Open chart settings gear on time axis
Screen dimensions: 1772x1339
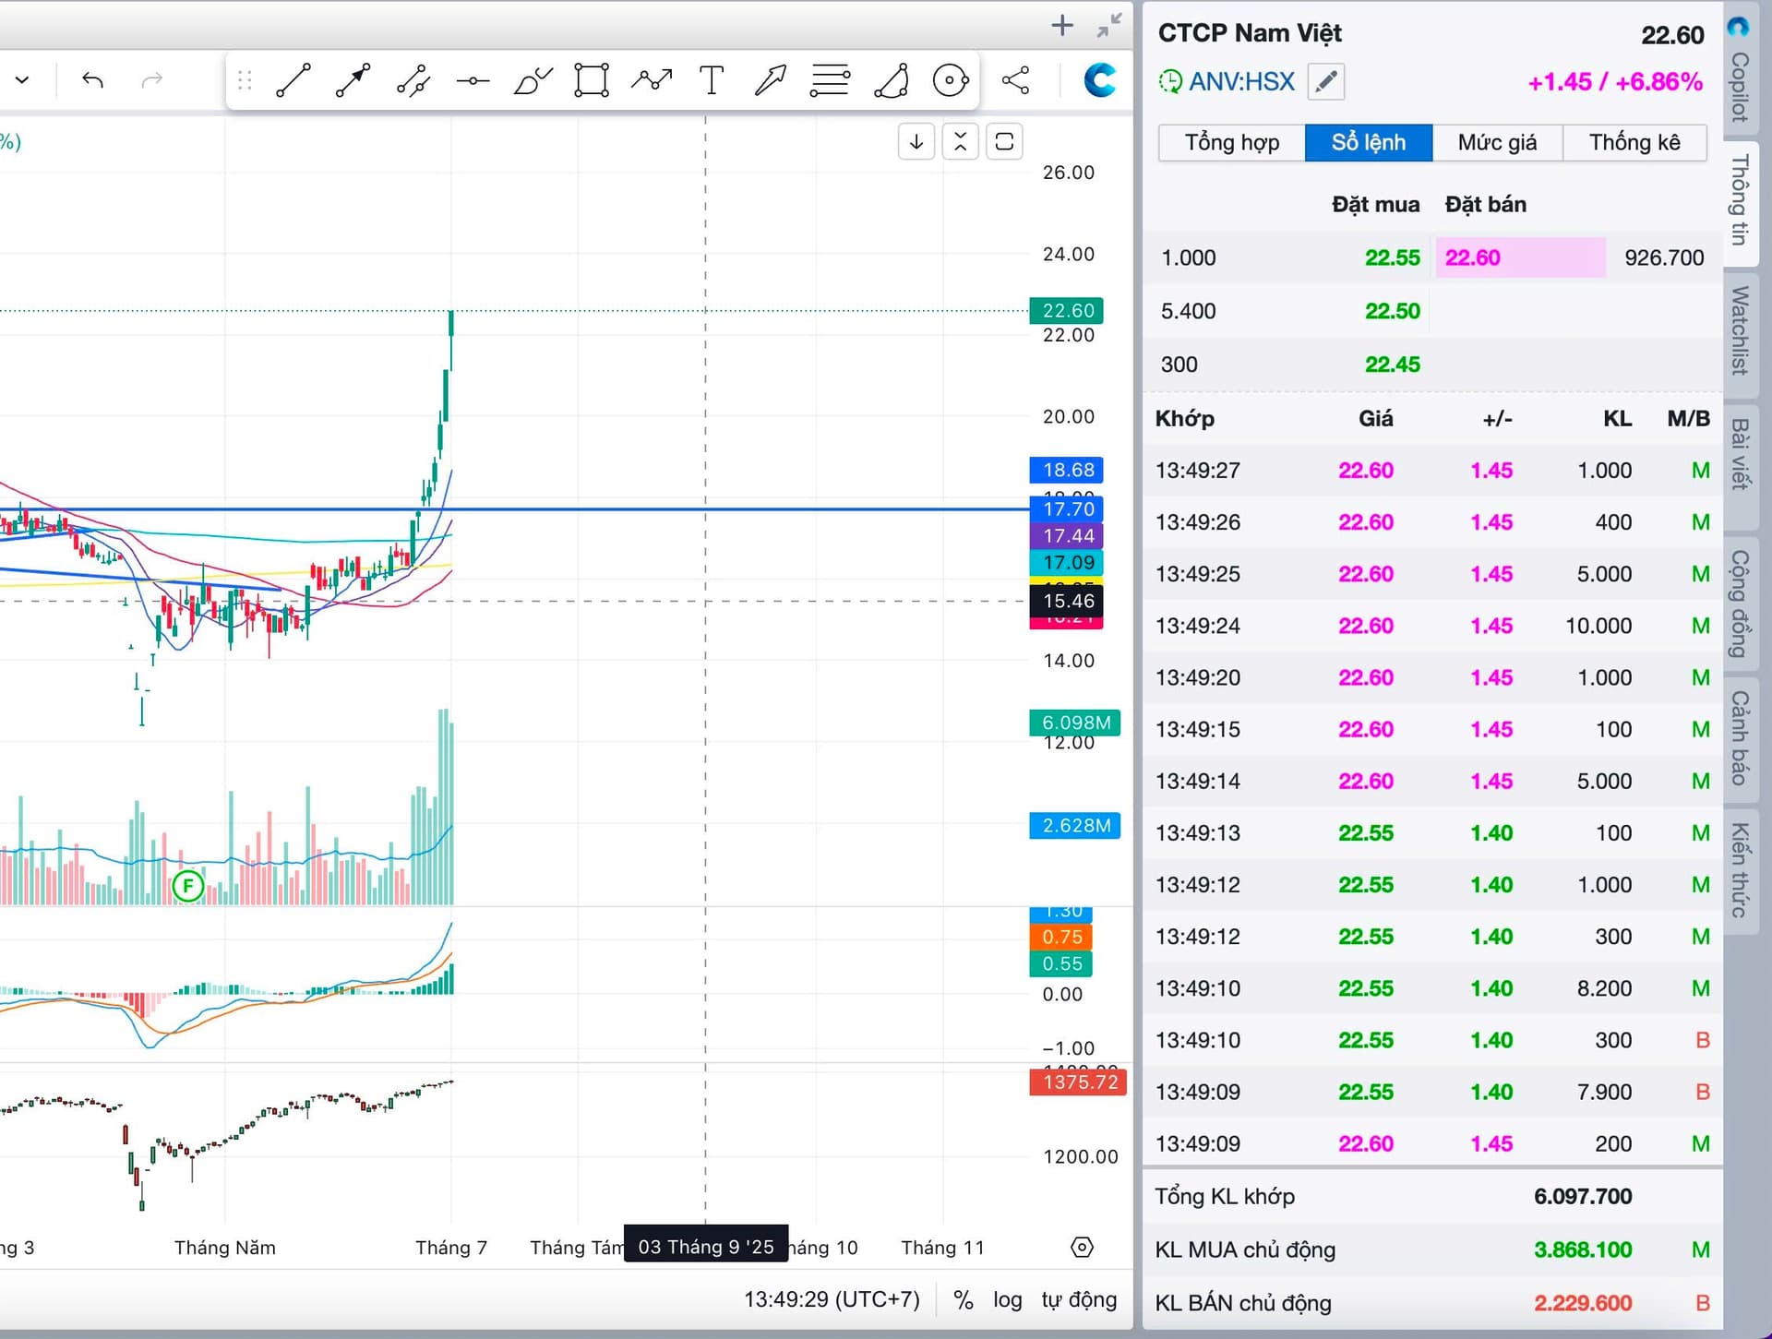coord(1082,1248)
